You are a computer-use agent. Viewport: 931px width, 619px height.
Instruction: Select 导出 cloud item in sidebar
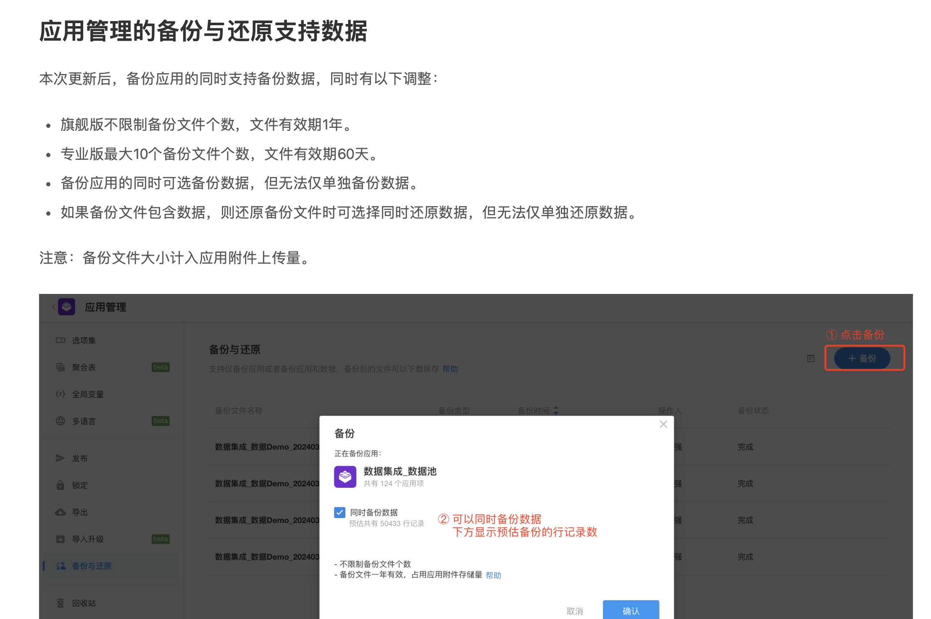(x=80, y=512)
